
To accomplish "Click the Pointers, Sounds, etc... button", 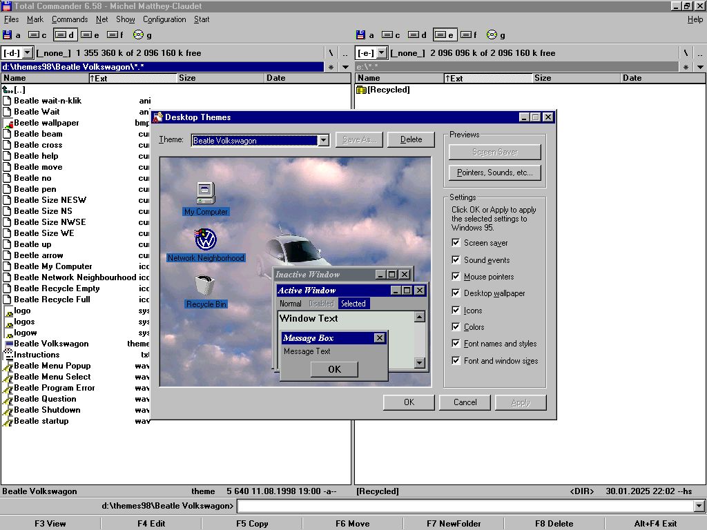I will (494, 173).
